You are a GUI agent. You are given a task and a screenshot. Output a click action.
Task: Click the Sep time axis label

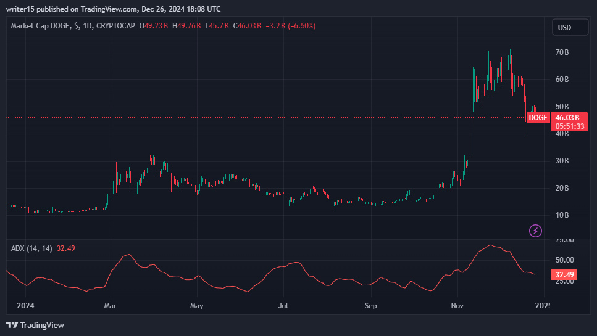pyautogui.click(x=371, y=306)
